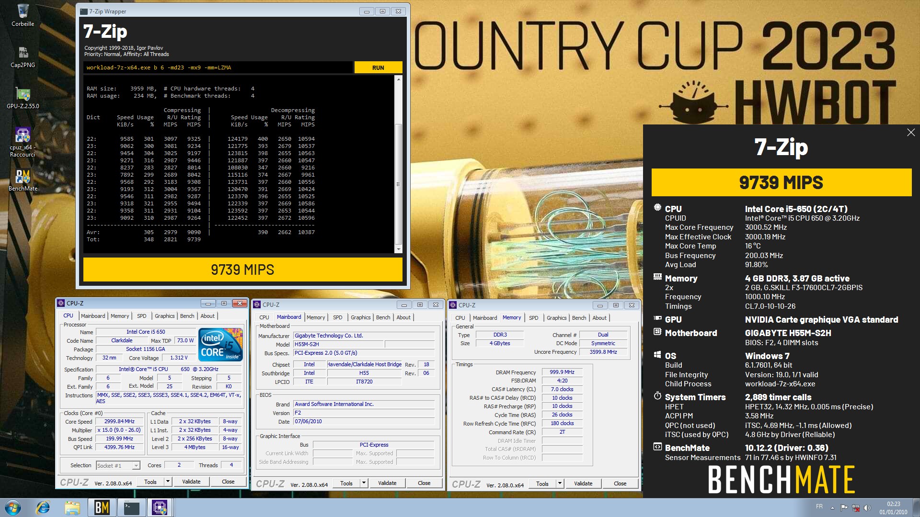Click the Multiplier x 15.0 field
The width and height of the screenshot is (920, 517).
click(119, 430)
